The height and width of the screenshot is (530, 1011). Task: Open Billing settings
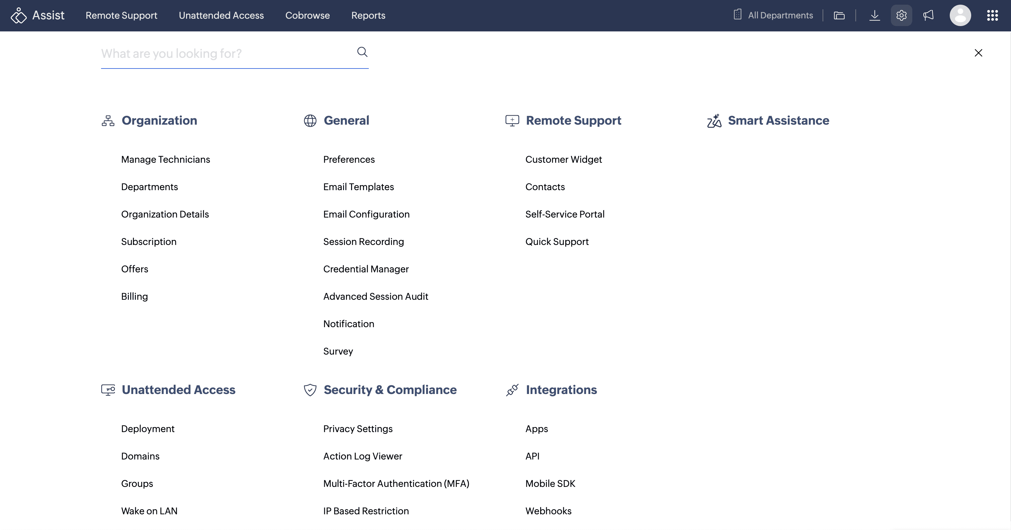pos(135,297)
